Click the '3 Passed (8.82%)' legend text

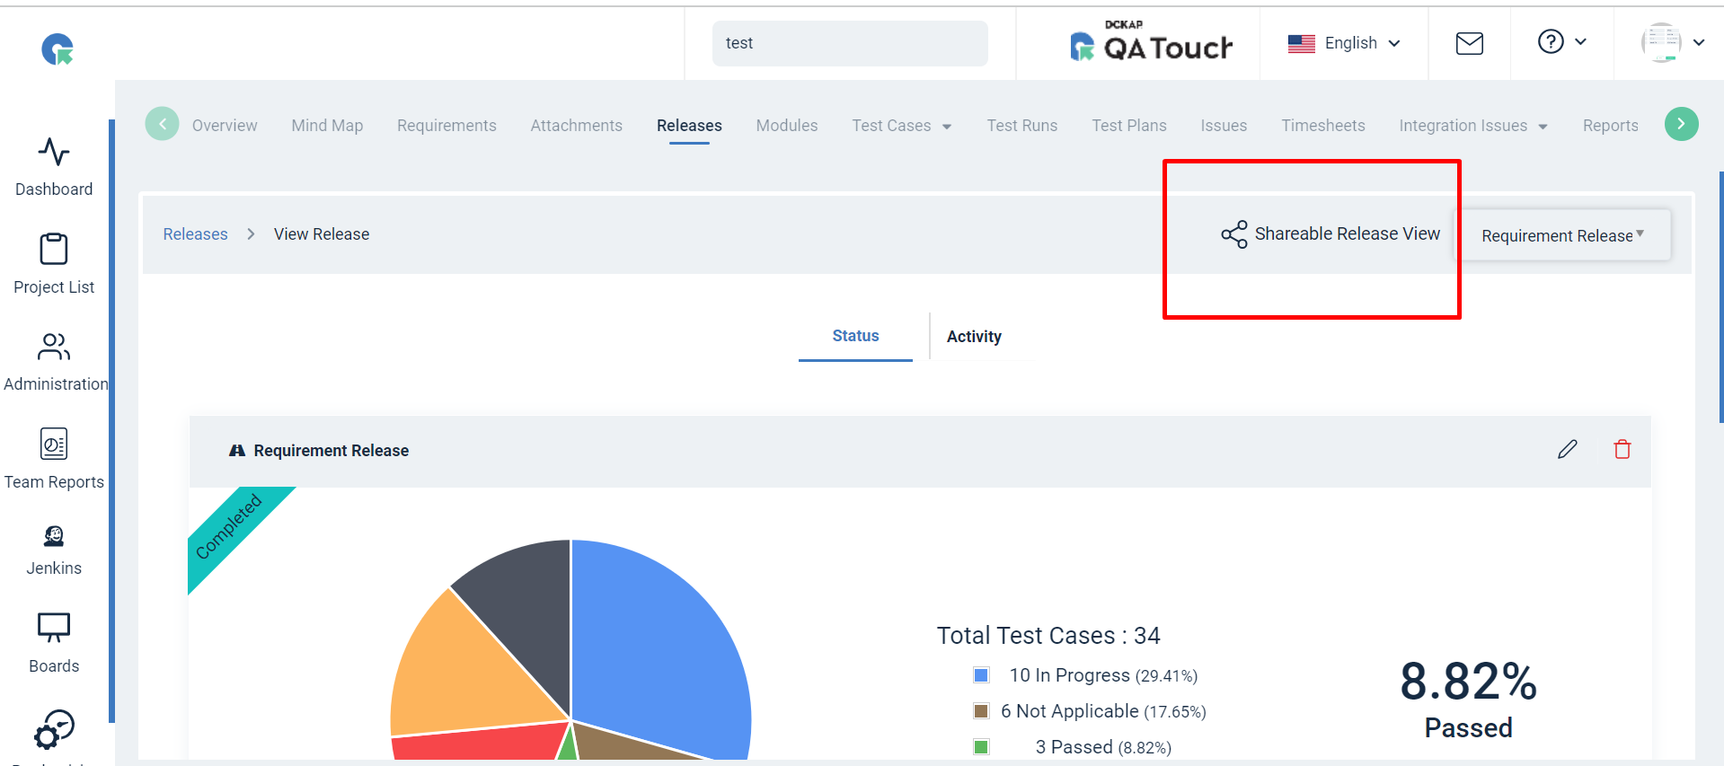click(x=1103, y=747)
